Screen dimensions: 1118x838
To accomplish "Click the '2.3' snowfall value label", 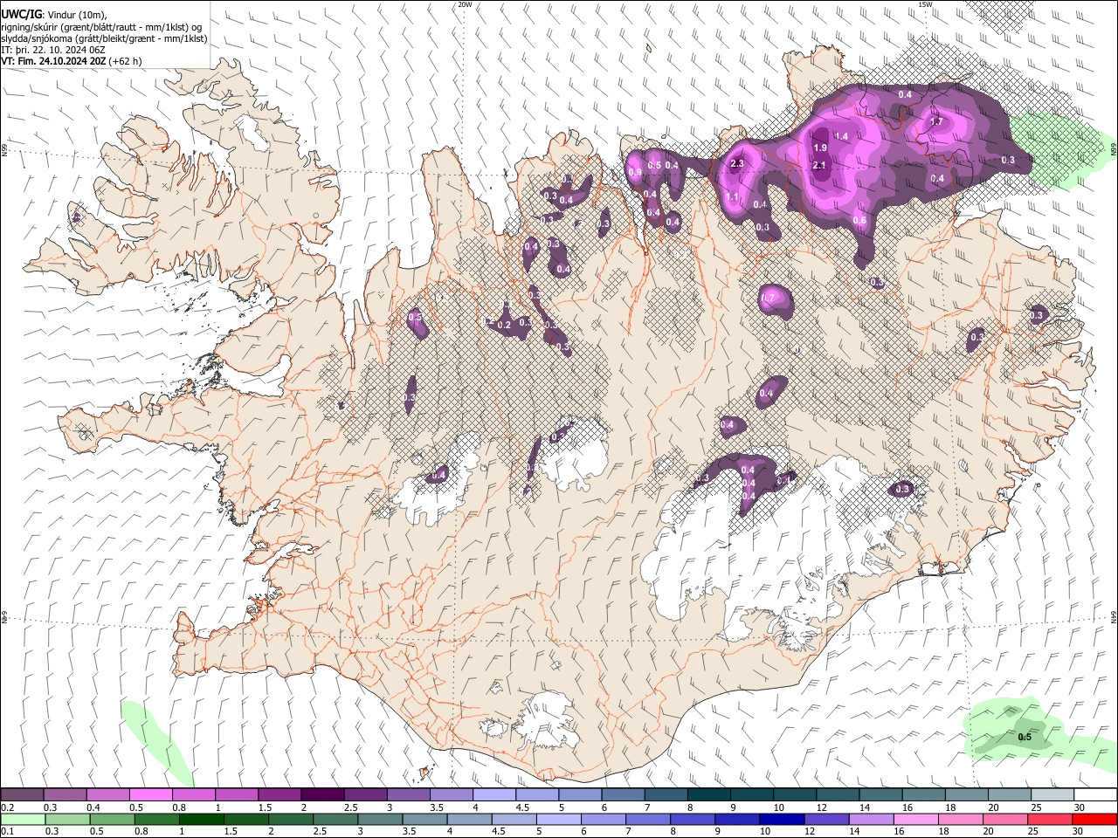I will [x=736, y=163].
